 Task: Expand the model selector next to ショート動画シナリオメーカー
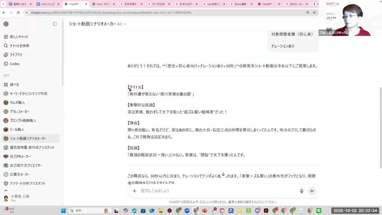122,24
